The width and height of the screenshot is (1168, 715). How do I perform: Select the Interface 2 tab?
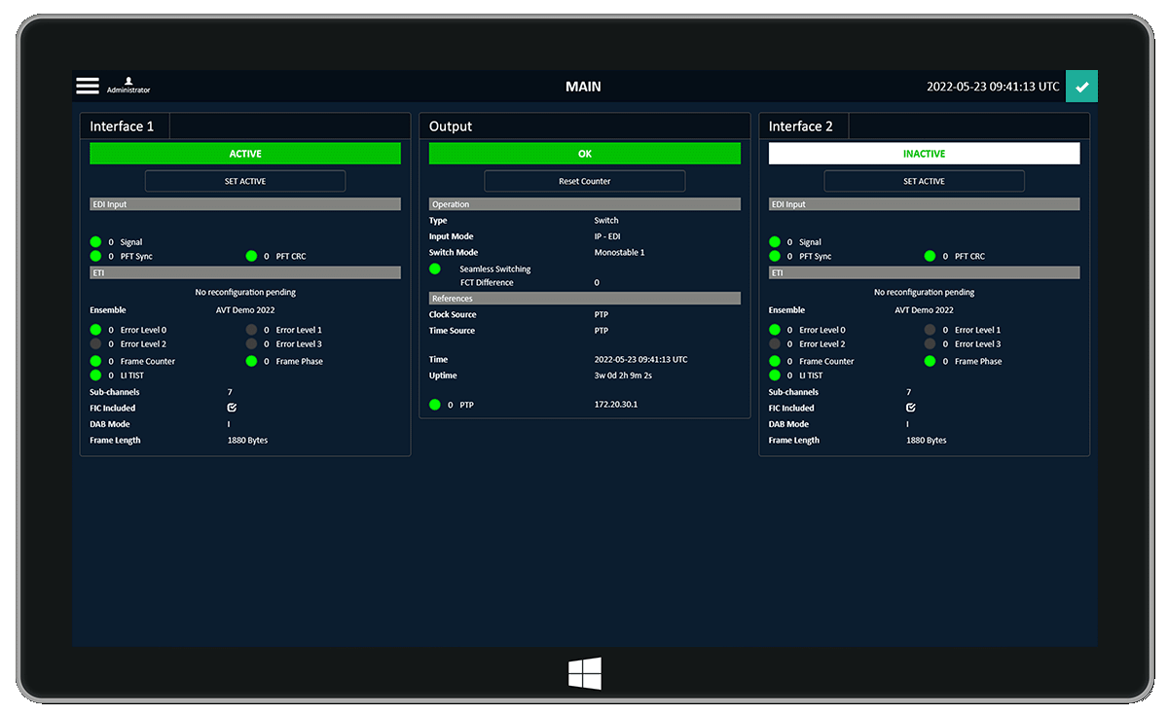point(801,126)
